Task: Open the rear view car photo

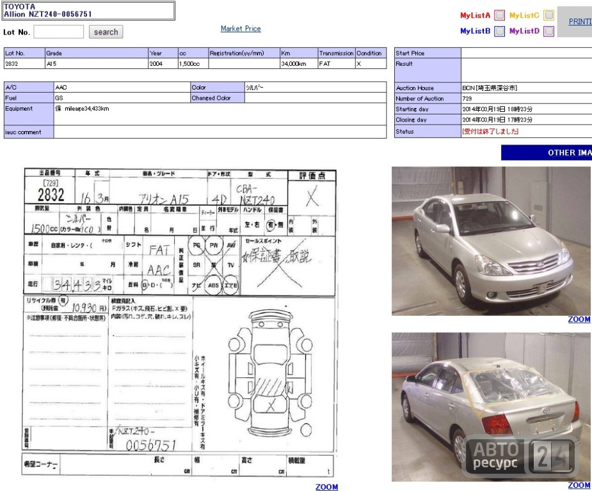Action: (492, 407)
